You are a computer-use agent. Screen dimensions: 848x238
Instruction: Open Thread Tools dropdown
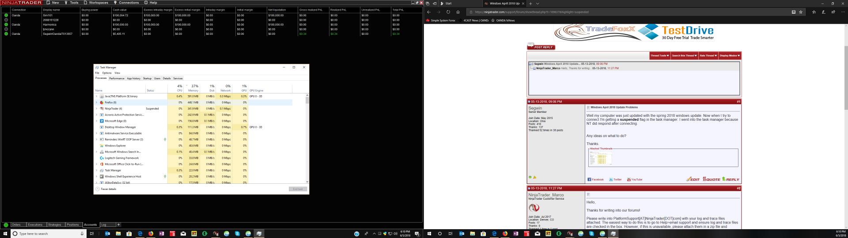coord(659,56)
